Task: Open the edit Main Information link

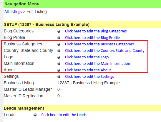Action: click(97, 64)
